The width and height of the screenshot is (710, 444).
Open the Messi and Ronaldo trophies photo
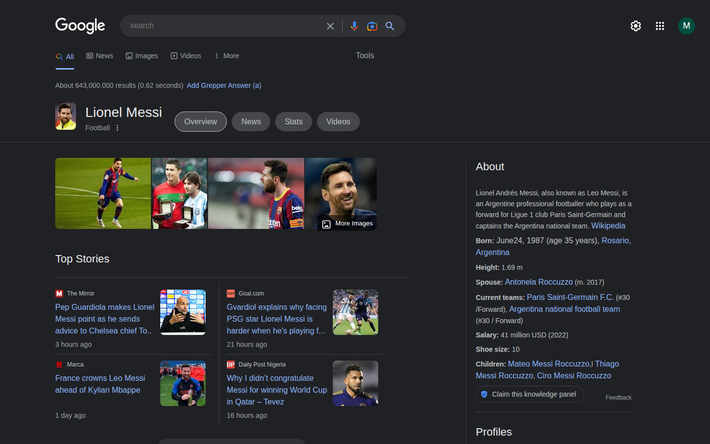pos(179,193)
